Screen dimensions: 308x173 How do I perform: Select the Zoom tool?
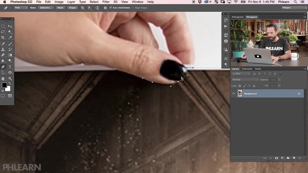point(10,79)
